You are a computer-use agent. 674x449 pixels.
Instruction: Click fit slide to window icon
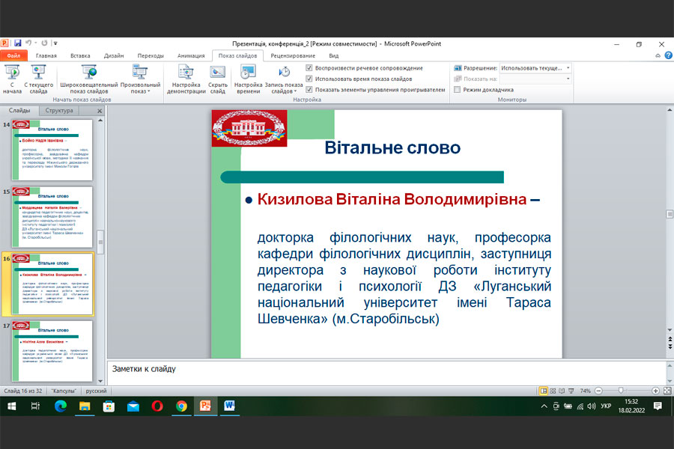tap(667, 391)
